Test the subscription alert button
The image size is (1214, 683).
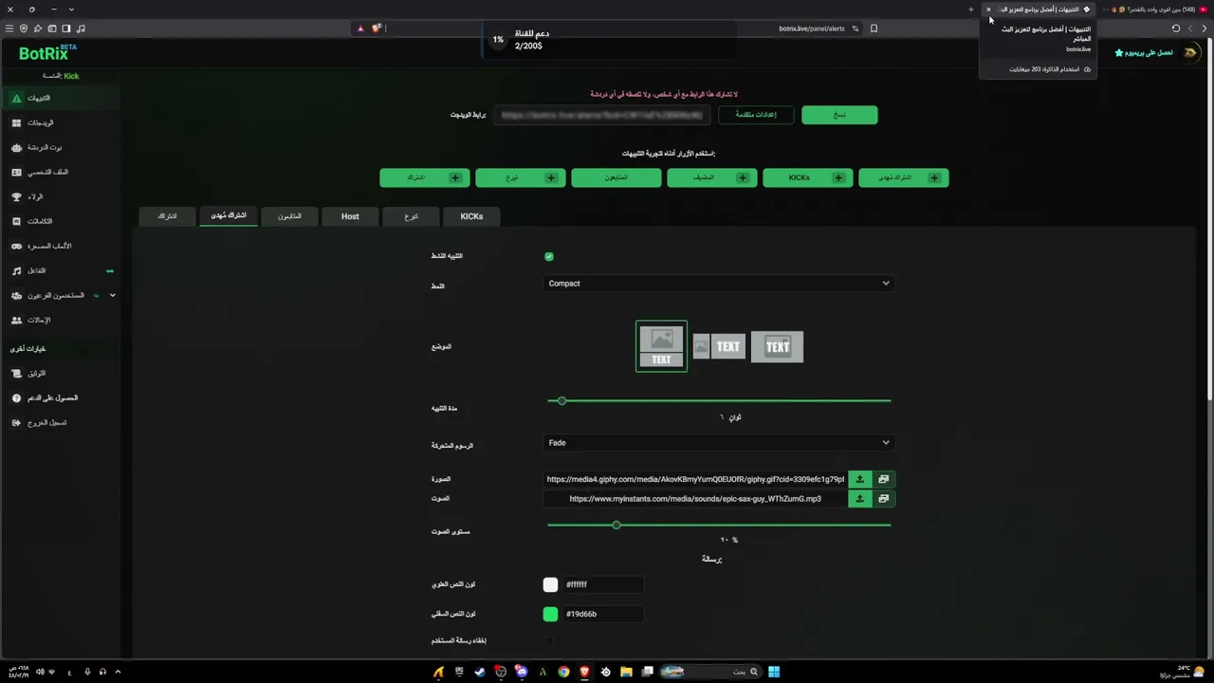(x=424, y=177)
